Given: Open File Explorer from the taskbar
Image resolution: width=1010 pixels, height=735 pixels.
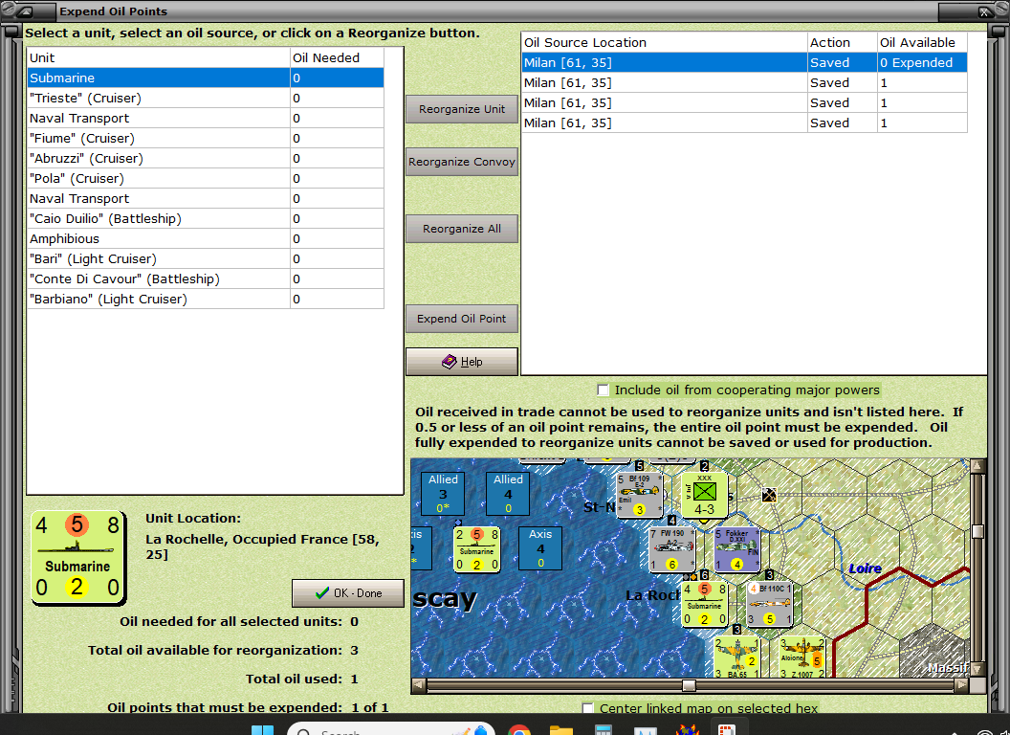Looking at the screenshot, I should tap(561, 730).
